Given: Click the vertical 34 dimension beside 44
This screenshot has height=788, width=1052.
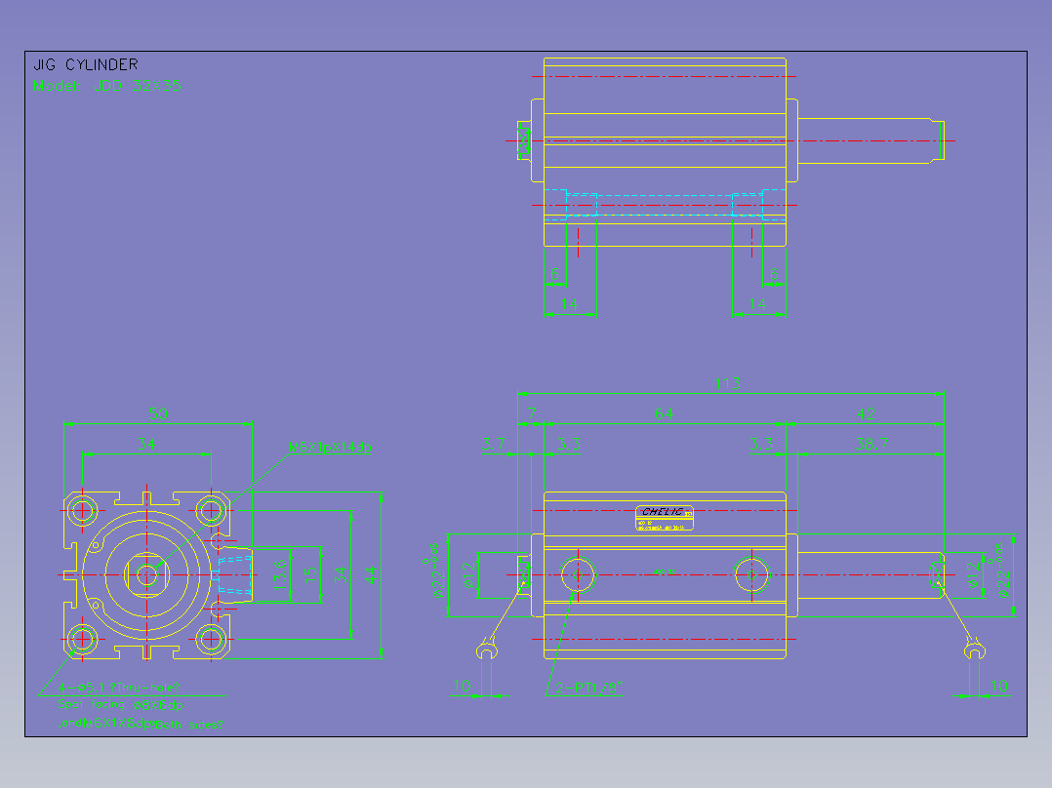Looking at the screenshot, I should point(341,574).
